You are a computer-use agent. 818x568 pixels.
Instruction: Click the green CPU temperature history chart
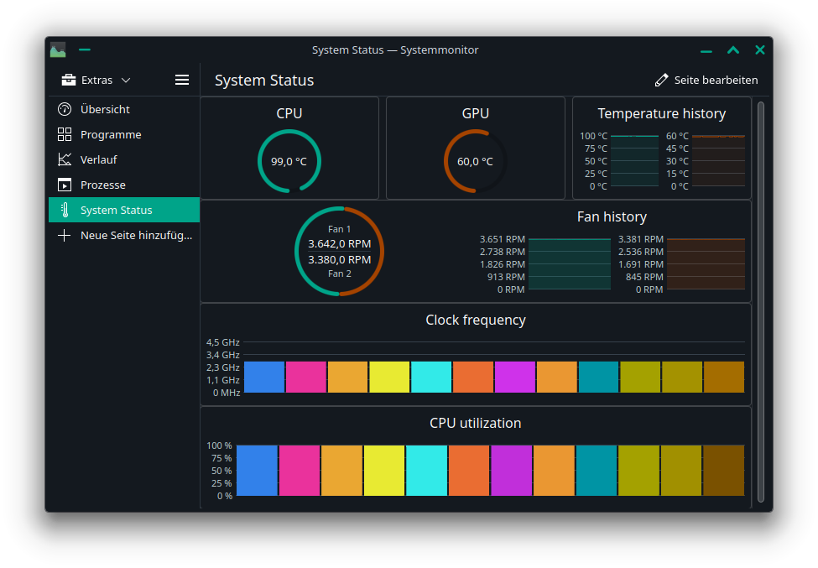click(x=634, y=160)
